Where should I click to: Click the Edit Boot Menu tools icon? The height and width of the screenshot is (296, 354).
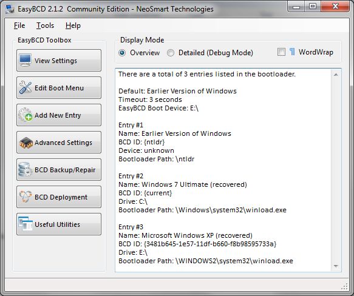[x=26, y=87]
